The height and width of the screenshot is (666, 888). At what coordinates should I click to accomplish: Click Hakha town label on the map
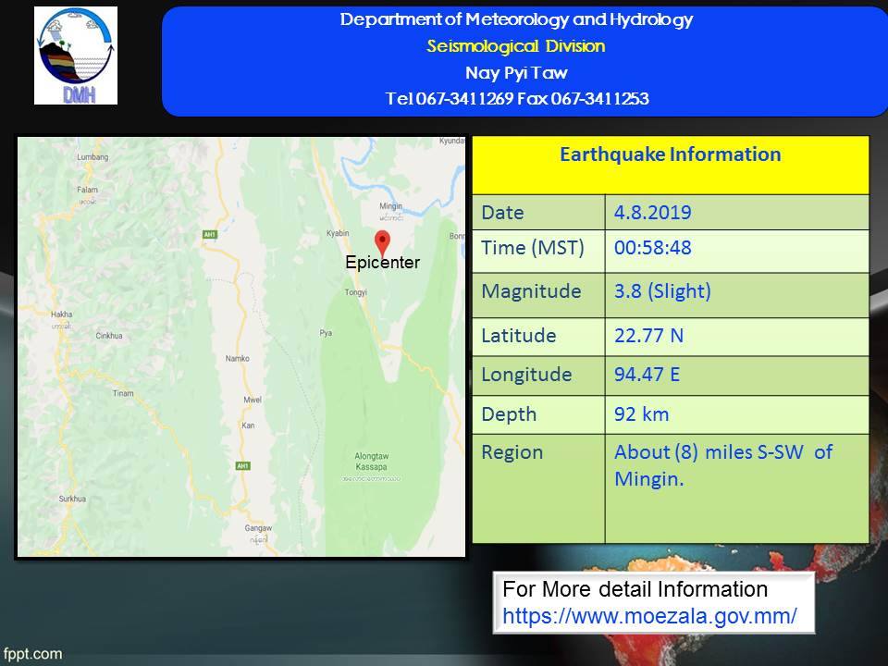click(x=62, y=314)
